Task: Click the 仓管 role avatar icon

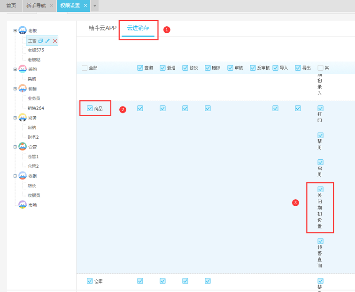Action: pos(23,147)
